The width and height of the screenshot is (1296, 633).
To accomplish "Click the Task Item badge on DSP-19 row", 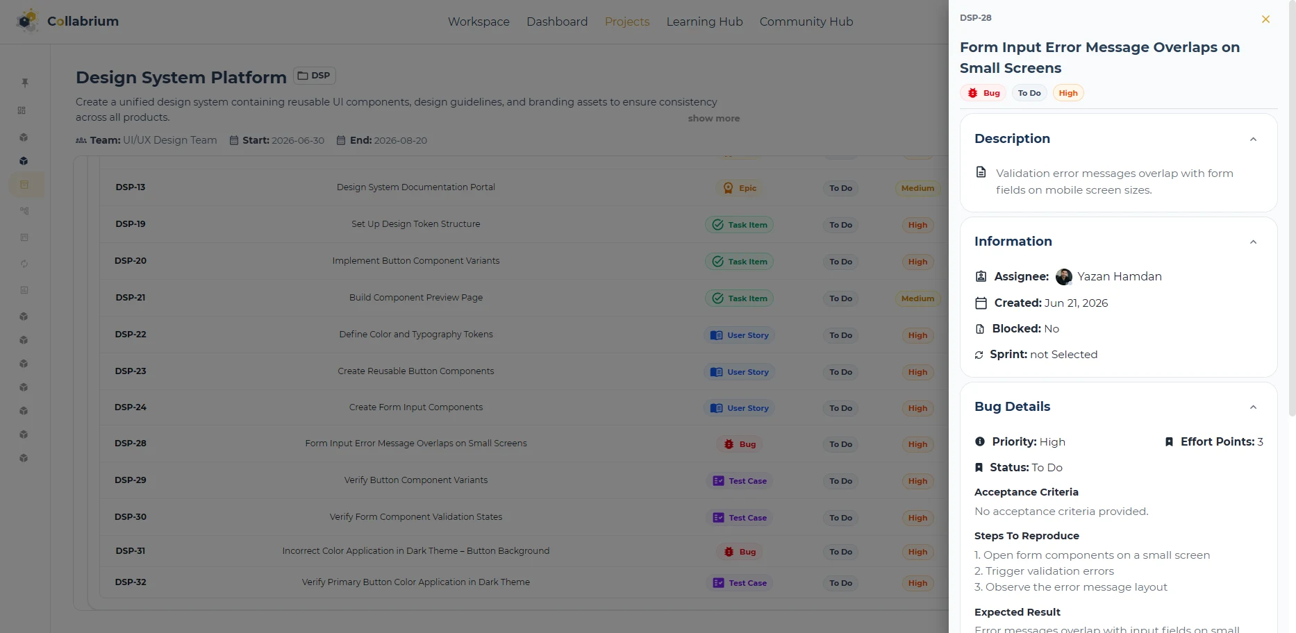I will [x=740, y=225].
